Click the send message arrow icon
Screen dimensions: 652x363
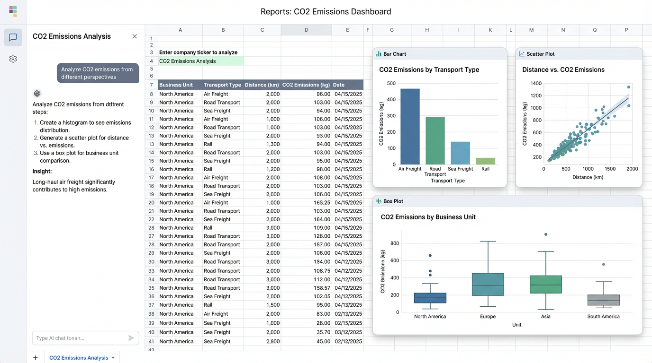(131, 338)
